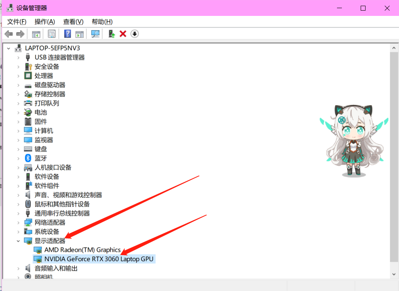Select the 软件设备 category label
Image resolution: width=399 pixels, height=291 pixels.
click(47, 176)
